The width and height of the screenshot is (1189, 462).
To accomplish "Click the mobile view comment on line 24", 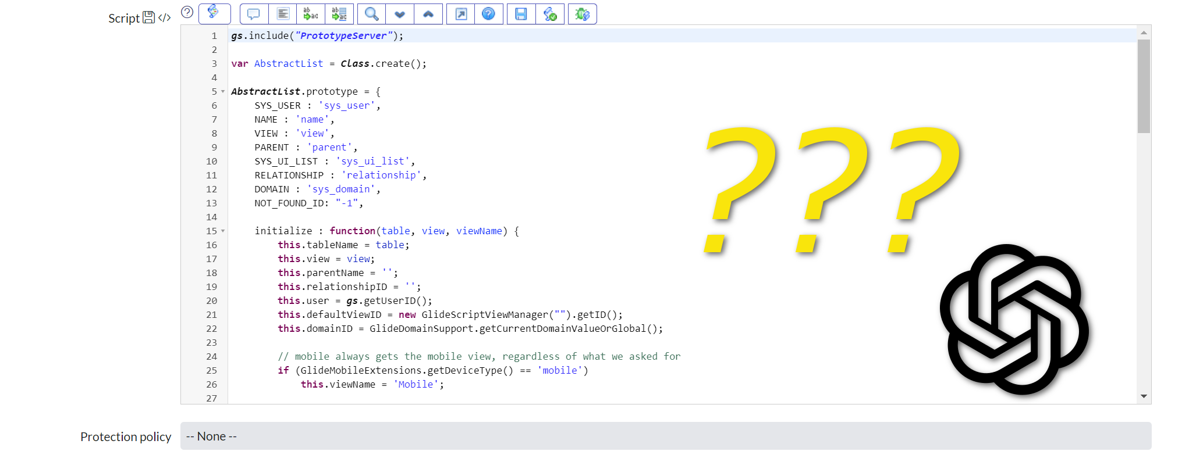I will [479, 357].
